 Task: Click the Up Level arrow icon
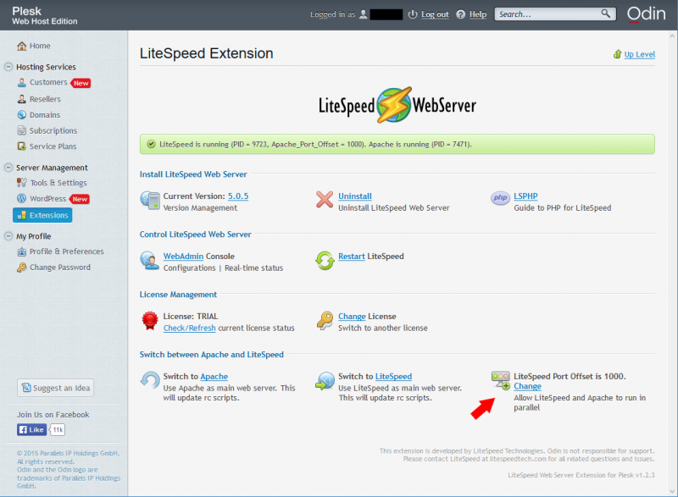618,54
